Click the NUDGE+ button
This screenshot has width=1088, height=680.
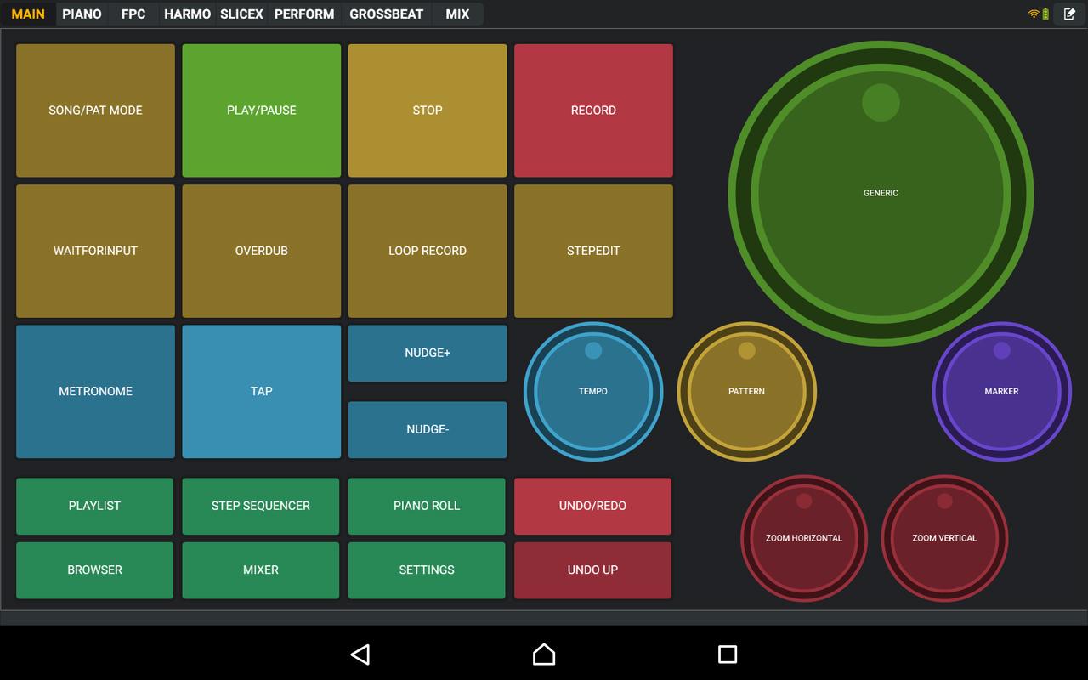click(x=428, y=353)
